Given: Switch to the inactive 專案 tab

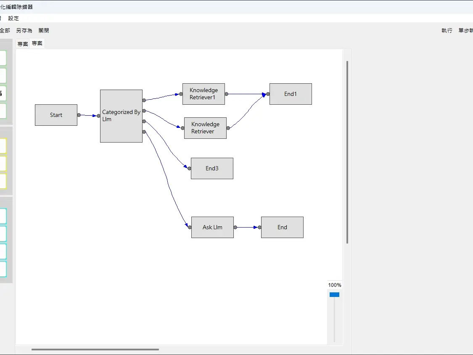Looking at the screenshot, I should [23, 44].
